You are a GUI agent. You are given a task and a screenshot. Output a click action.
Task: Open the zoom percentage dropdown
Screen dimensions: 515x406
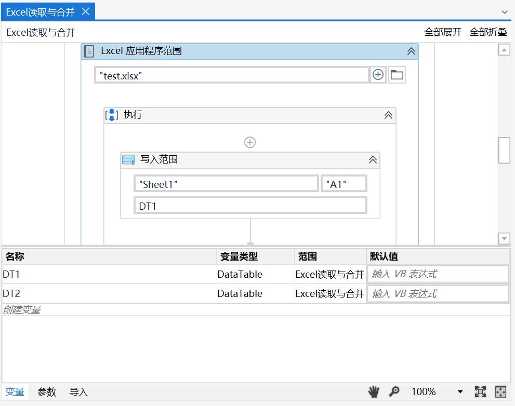pos(459,392)
